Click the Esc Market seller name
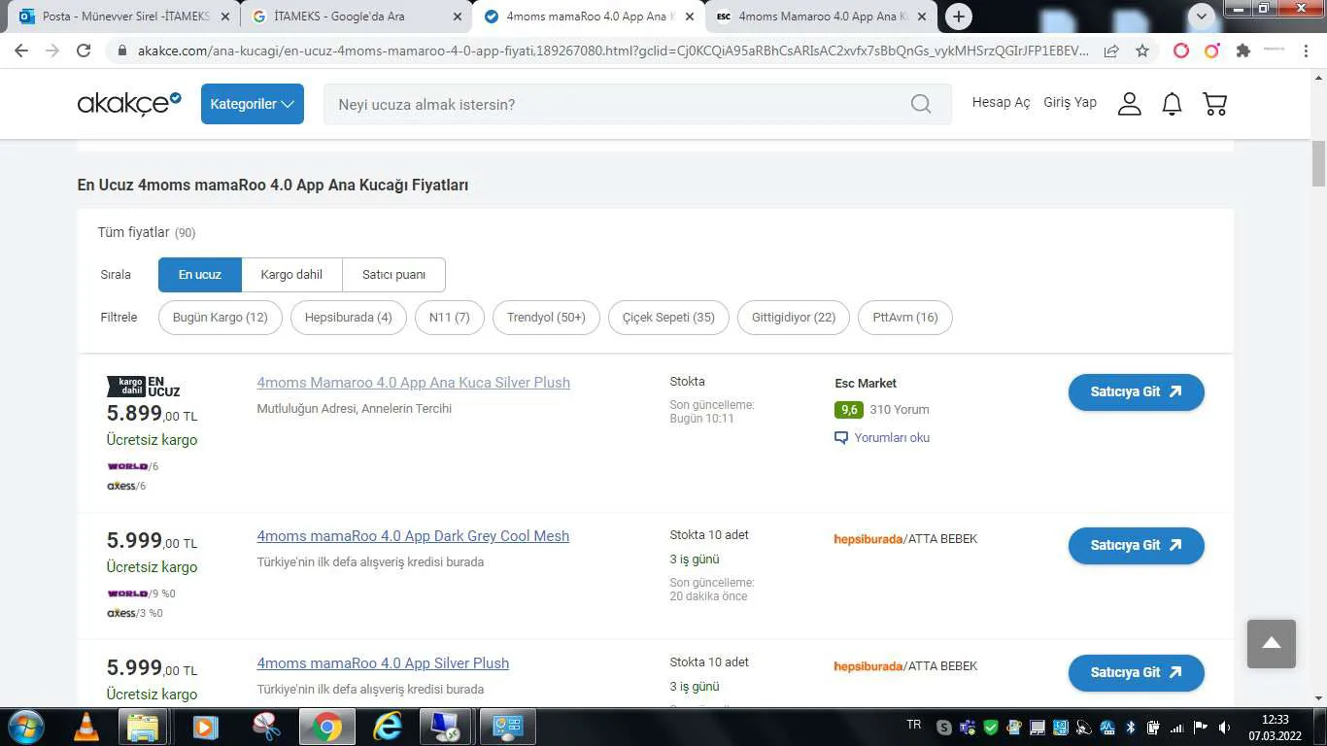Screen dimensions: 1327x746 point(866,384)
